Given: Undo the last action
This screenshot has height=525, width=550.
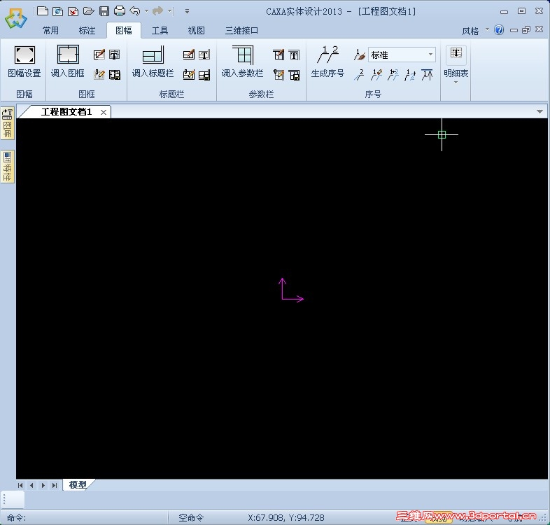Looking at the screenshot, I should point(135,11).
